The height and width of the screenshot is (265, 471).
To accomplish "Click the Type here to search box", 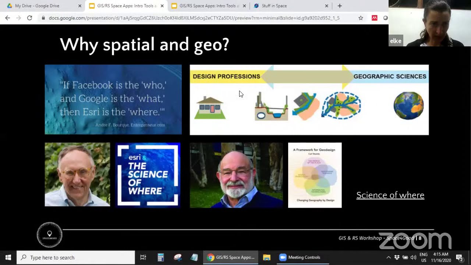I will coord(76,257).
